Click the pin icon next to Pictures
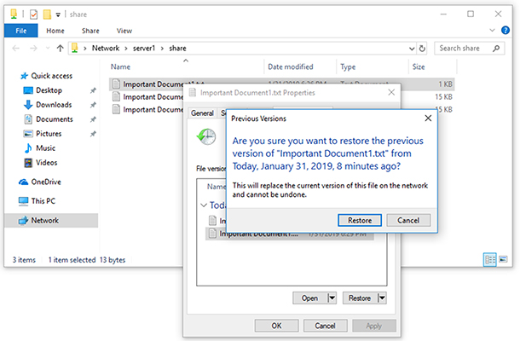Screen dimensions: 520x341 click(93, 134)
